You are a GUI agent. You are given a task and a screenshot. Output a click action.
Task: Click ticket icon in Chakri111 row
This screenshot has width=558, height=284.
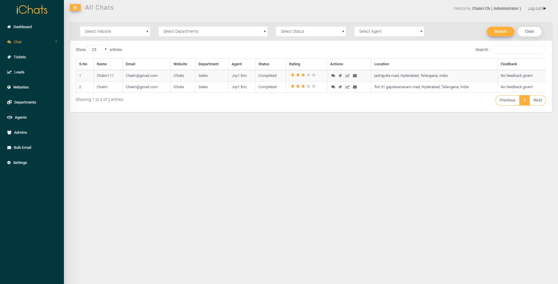click(x=340, y=76)
